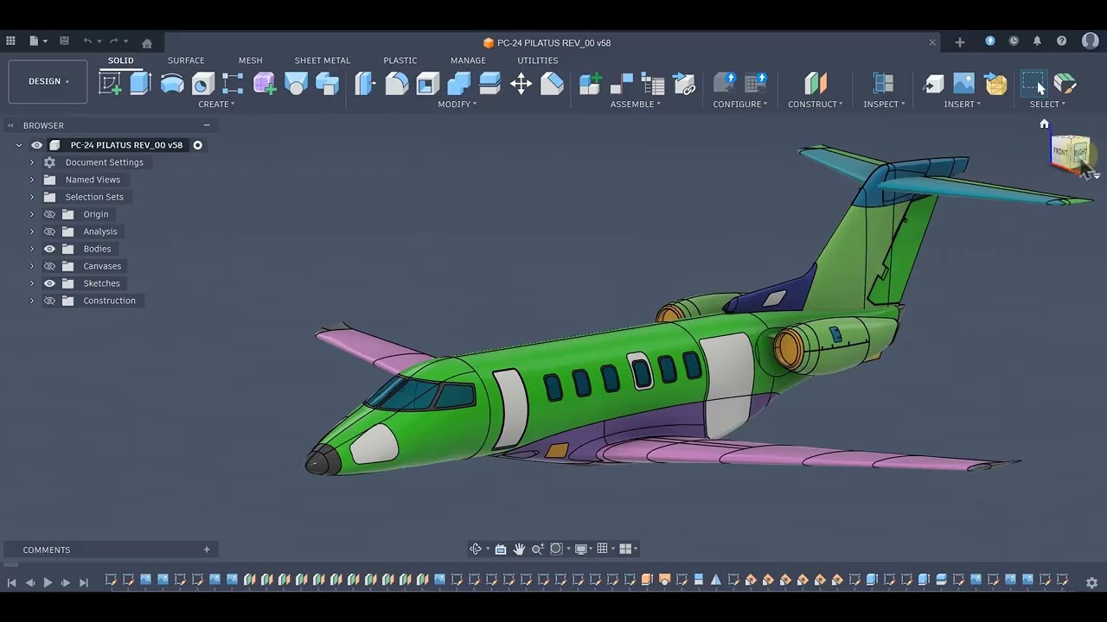
Task: Expand the Document Settings node
Action: point(32,162)
